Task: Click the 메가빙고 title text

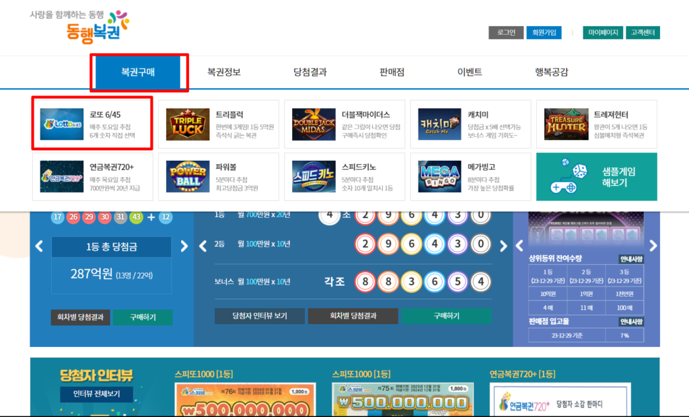Action: pos(482,167)
